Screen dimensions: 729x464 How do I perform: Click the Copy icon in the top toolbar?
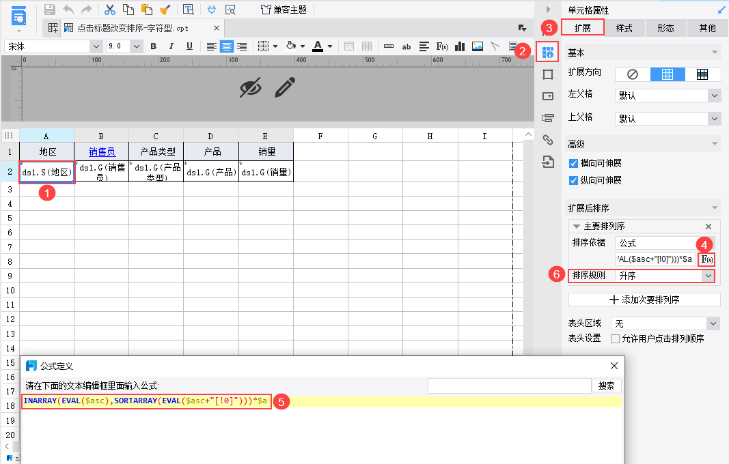(x=128, y=10)
